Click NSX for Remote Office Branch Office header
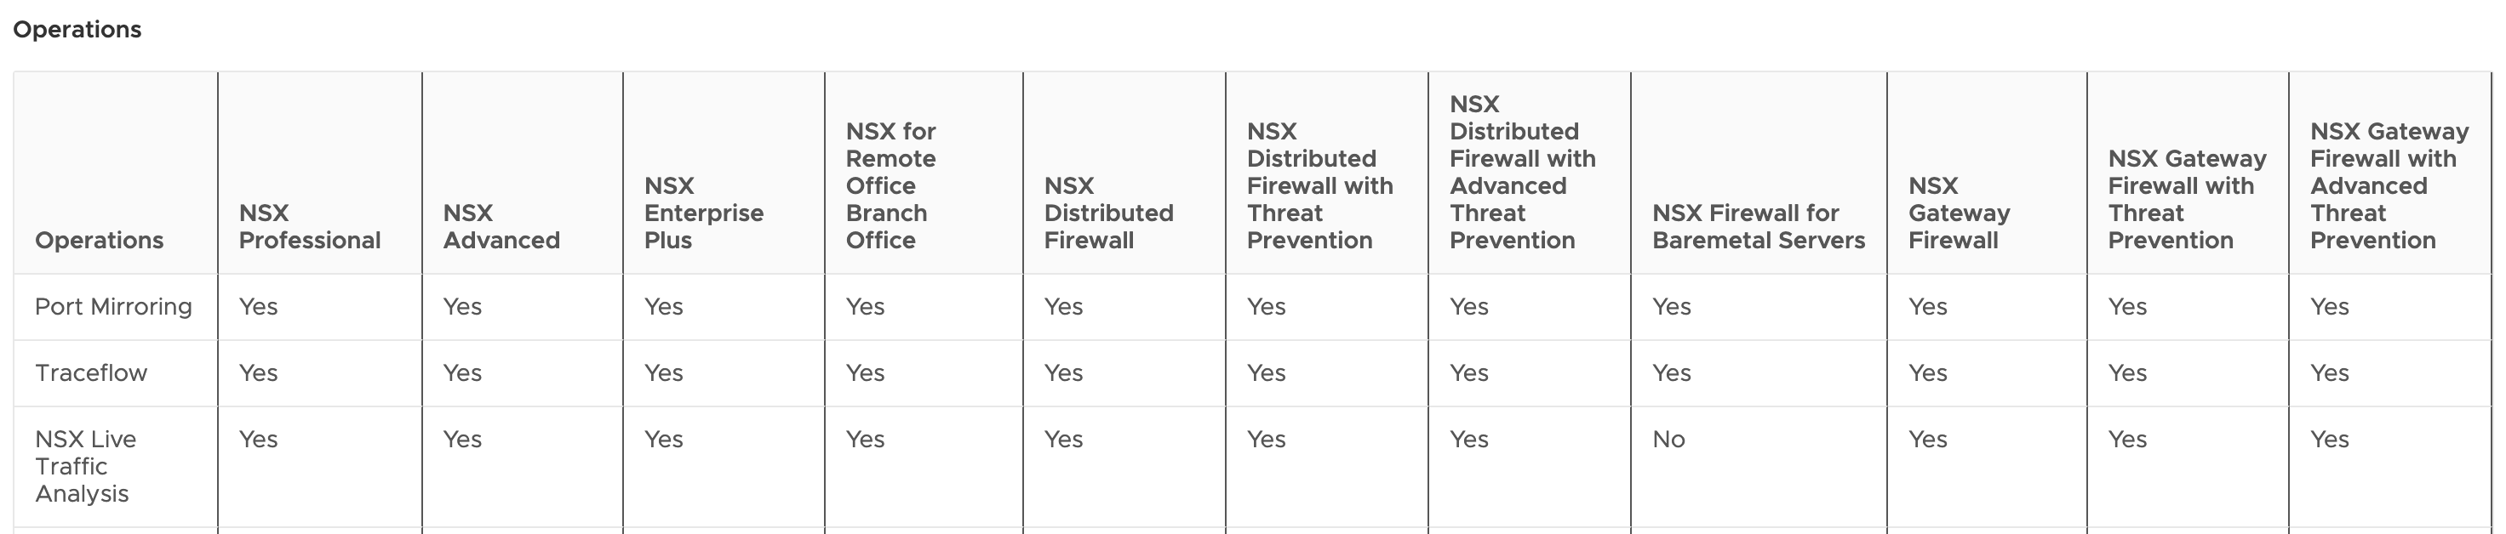This screenshot has height=534, width=2506. (890, 185)
